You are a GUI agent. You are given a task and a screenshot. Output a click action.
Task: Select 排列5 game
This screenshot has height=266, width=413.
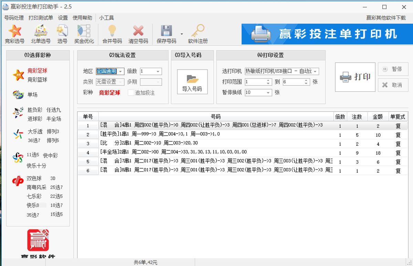pos(53,140)
